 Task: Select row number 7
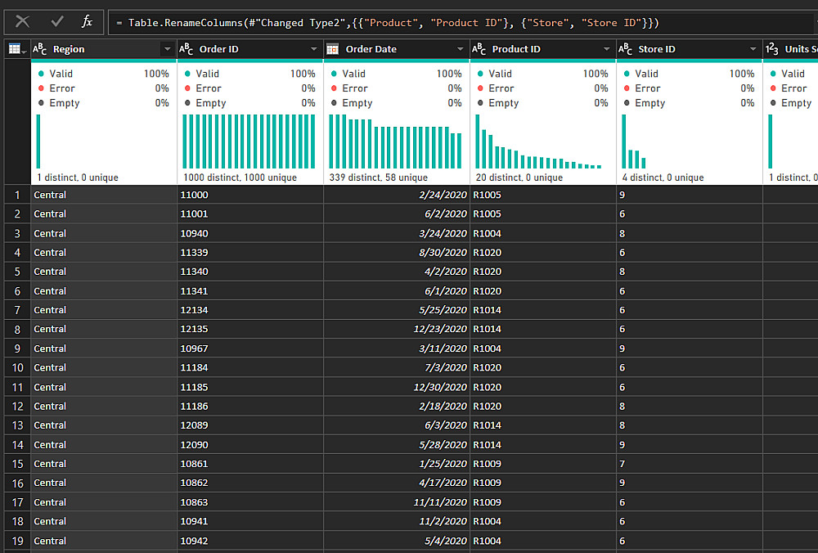click(x=16, y=310)
